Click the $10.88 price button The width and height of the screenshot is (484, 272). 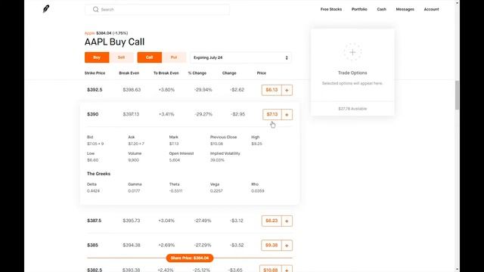pos(271,269)
